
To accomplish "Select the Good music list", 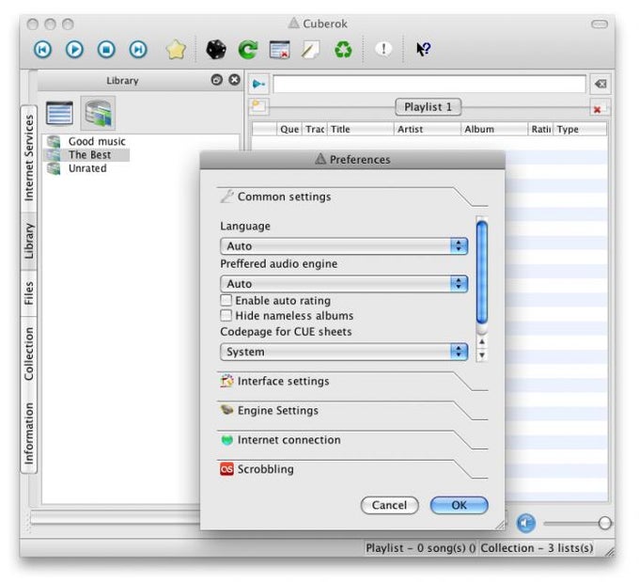I will (x=97, y=142).
